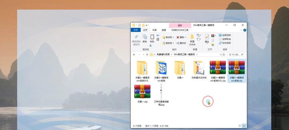Open 属性 (Properties) in the ribbon
The width and height of the screenshot is (289, 130).
click(x=207, y=39)
